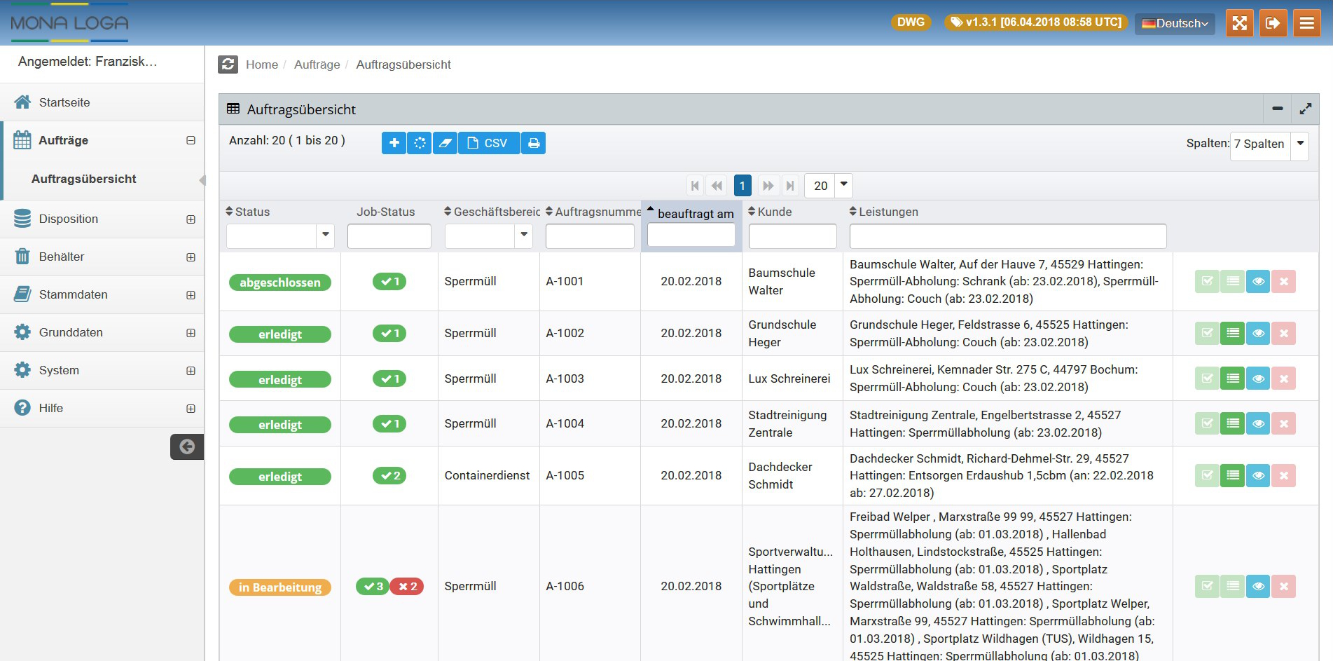Expand the Disposition menu section
Viewport: 1333px width, 661px height.
pyautogui.click(x=191, y=219)
